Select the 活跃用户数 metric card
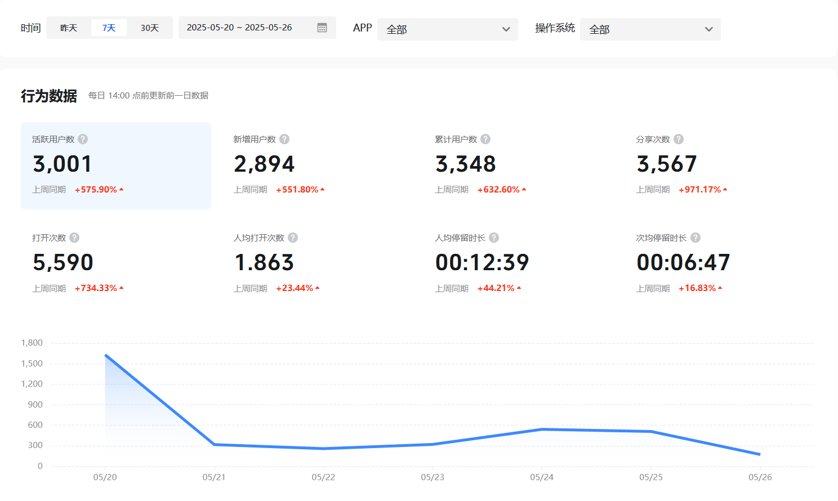The width and height of the screenshot is (838, 501). pos(116,165)
